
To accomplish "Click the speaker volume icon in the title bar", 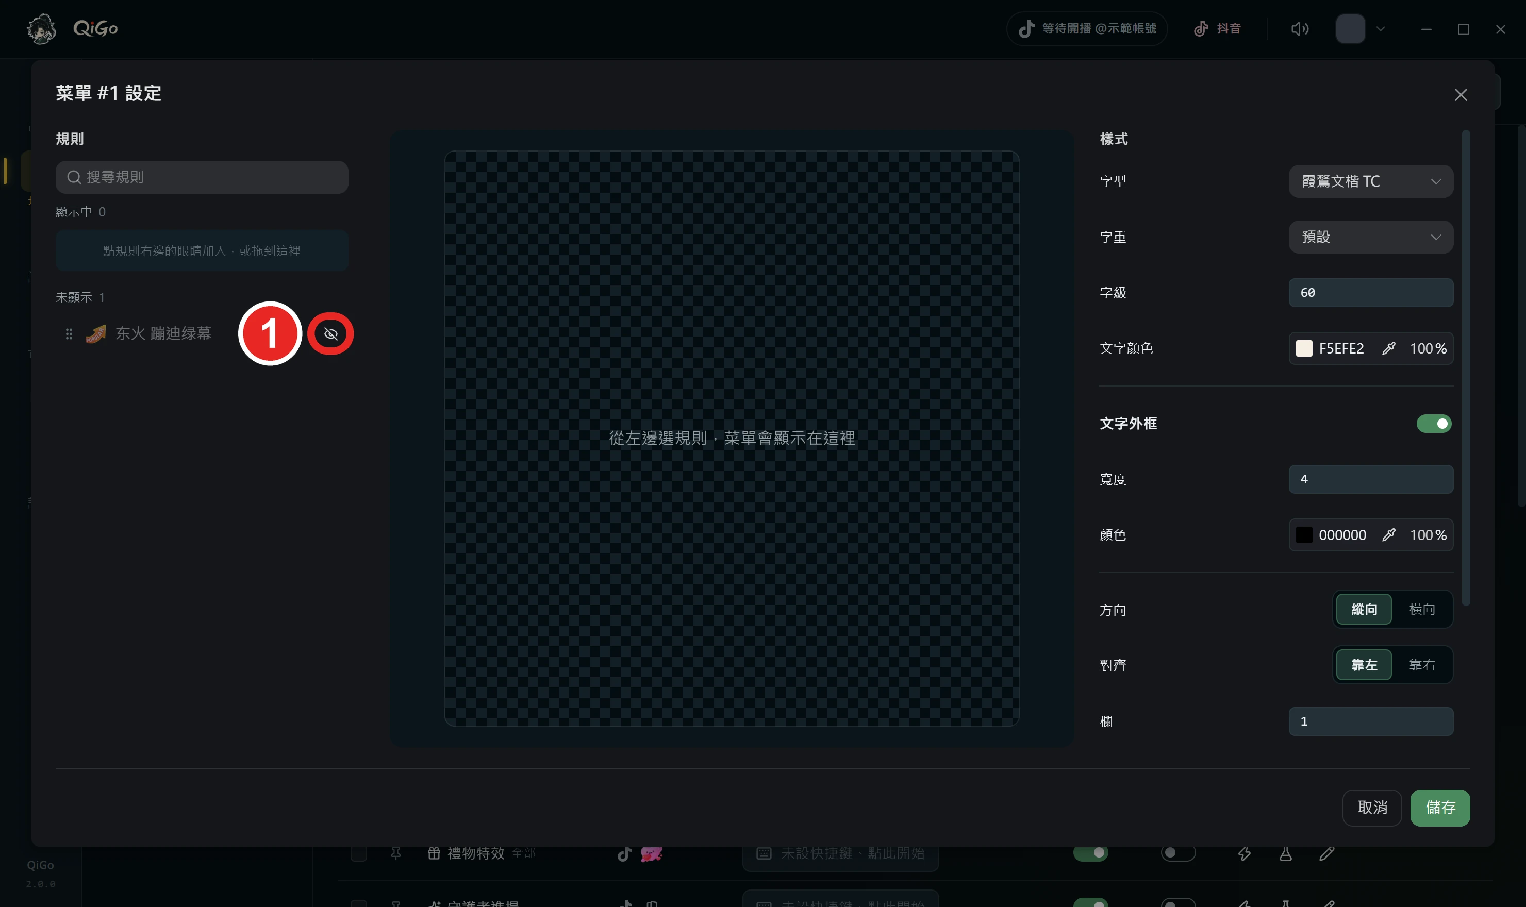I will click(1299, 29).
